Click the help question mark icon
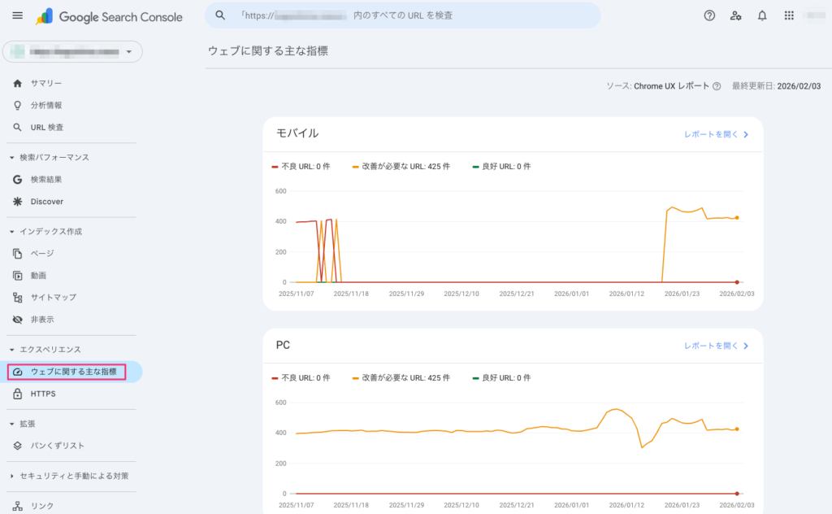 pyautogui.click(x=710, y=15)
